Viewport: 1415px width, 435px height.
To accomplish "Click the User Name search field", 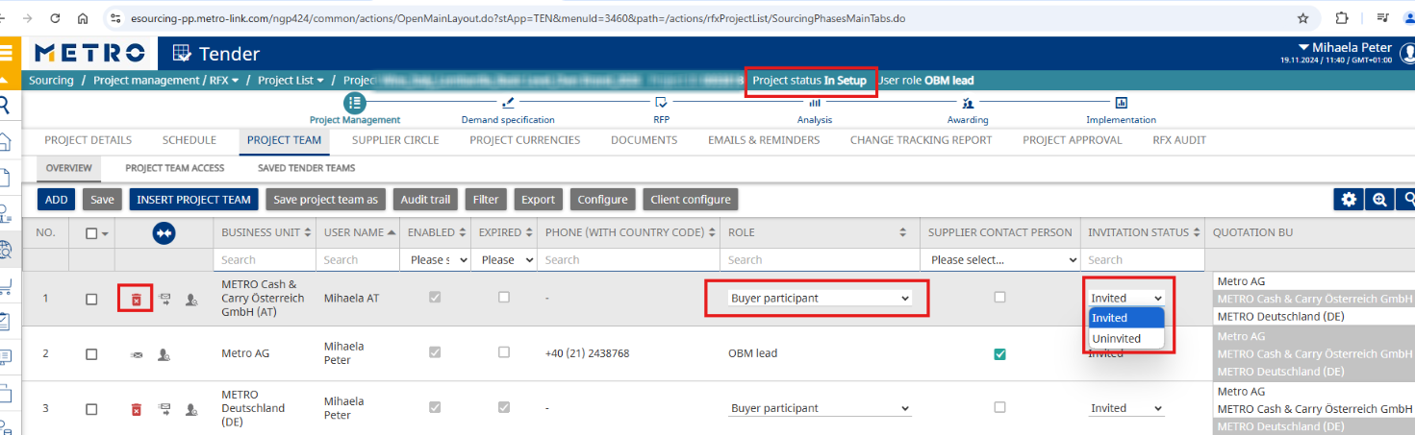I will click(x=356, y=260).
